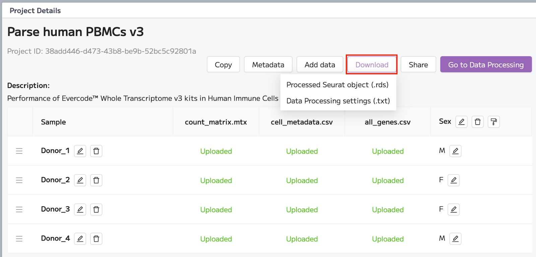Delete the Sex metadata column
Viewport: 536px width, 257px height.
[478, 122]
